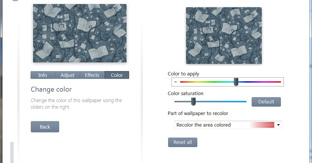Click the large wallpaper preview on the left
This screenshot has width=312, height=163.
80,33
